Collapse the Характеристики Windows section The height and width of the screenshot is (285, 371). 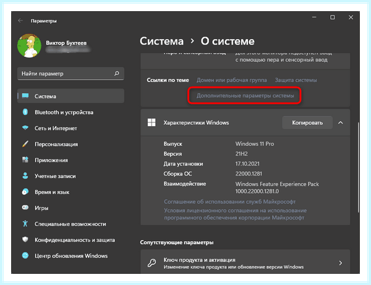(341, 122)
